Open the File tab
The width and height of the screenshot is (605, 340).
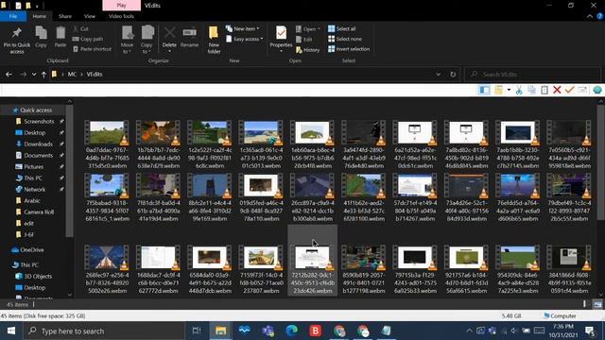coord(13,16)
